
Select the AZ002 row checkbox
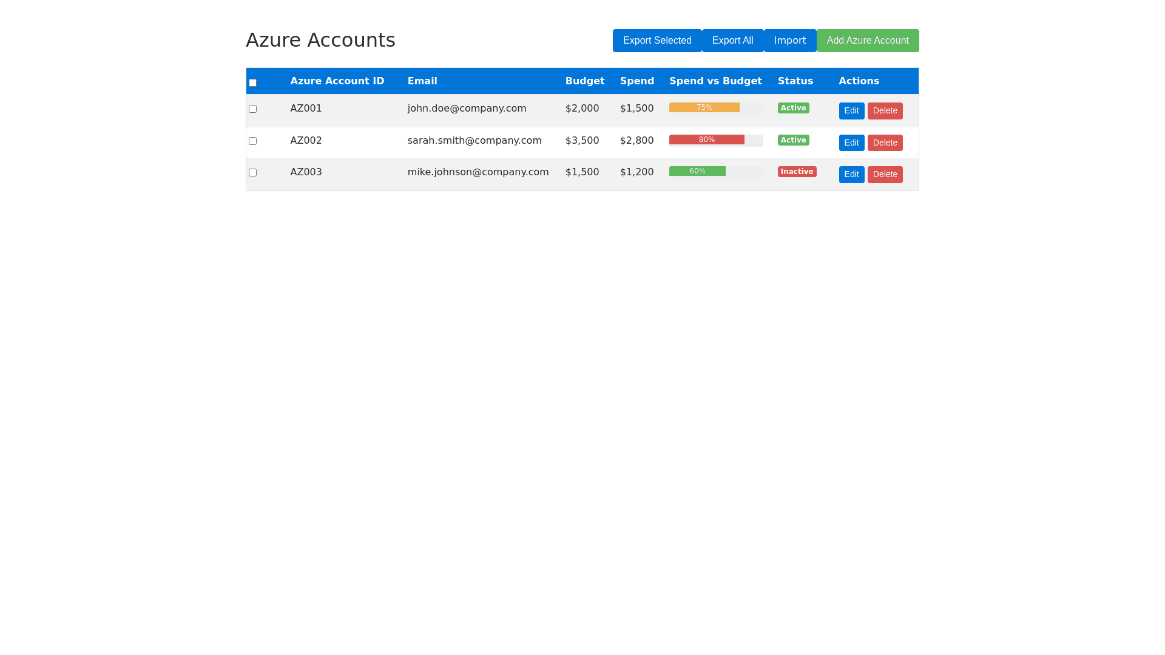(x=252, y=141)
